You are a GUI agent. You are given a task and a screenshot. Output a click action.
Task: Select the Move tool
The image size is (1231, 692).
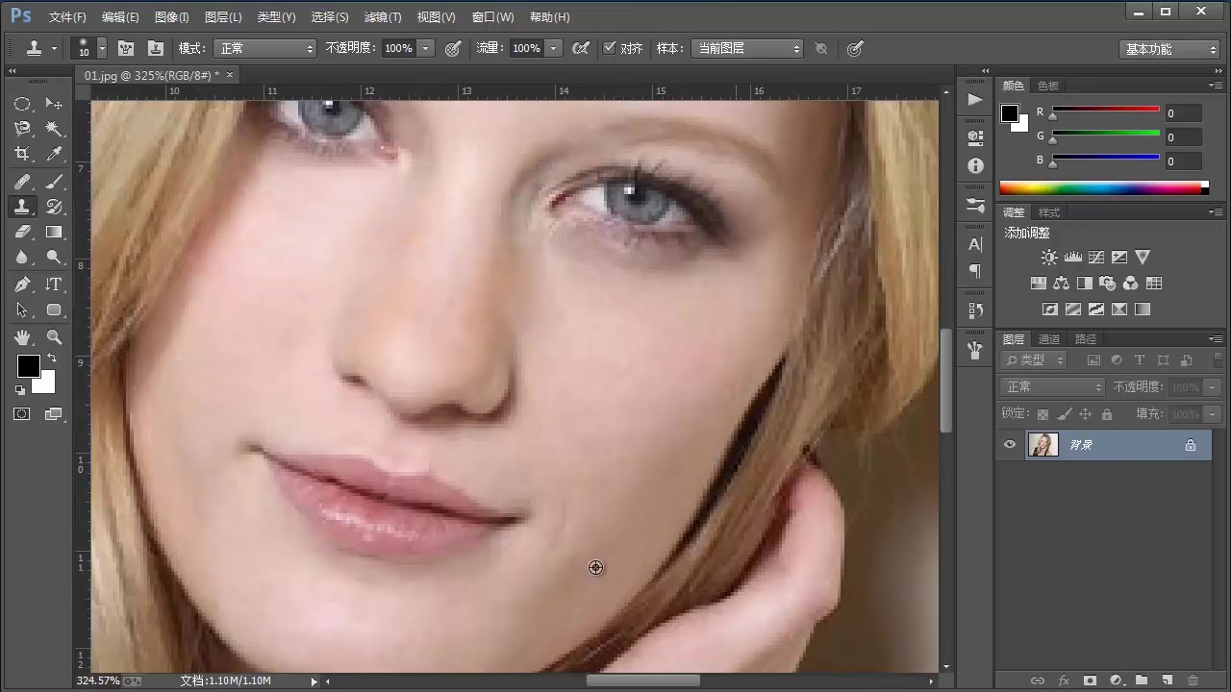pos(54,104)
